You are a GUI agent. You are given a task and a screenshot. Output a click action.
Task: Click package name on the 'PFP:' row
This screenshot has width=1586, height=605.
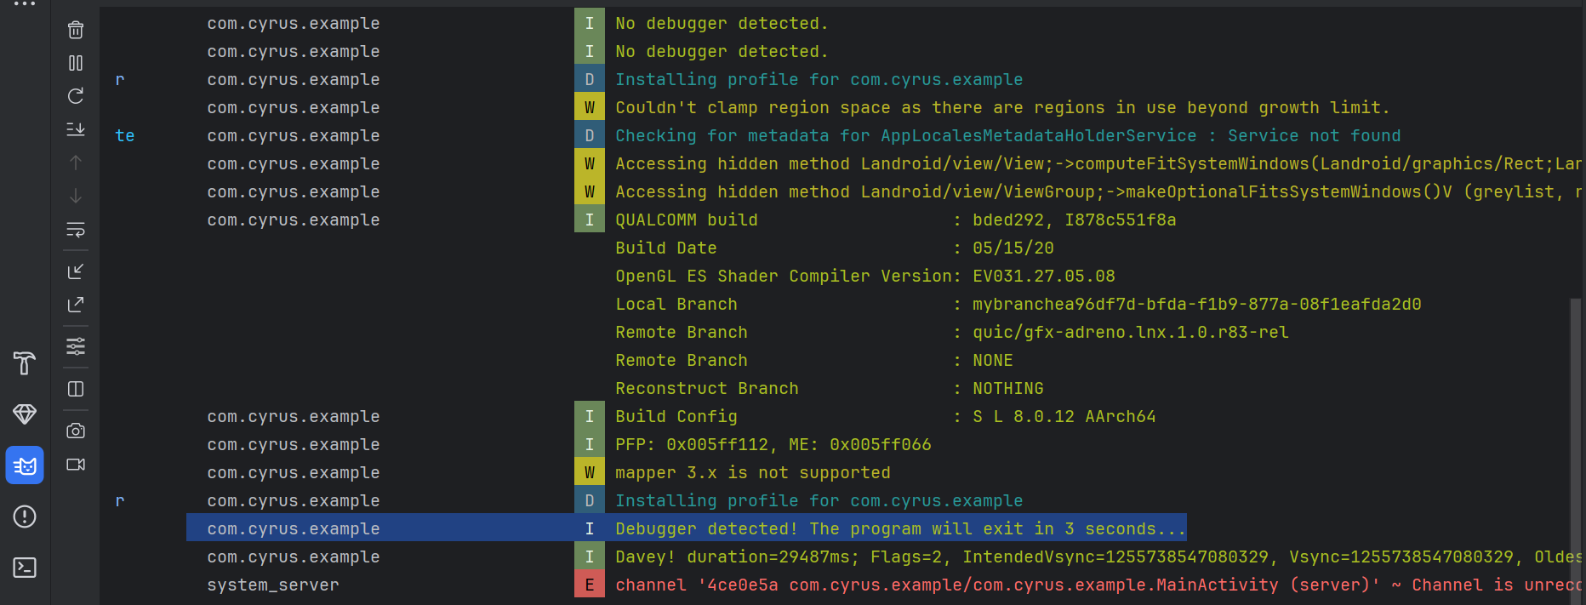pyautogui.click(x=293, y=444)
